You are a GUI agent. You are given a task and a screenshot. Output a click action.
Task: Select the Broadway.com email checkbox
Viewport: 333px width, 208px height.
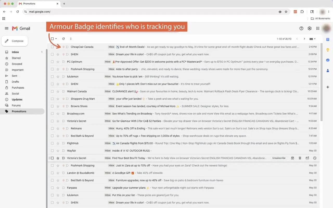(x=52, y=114)
